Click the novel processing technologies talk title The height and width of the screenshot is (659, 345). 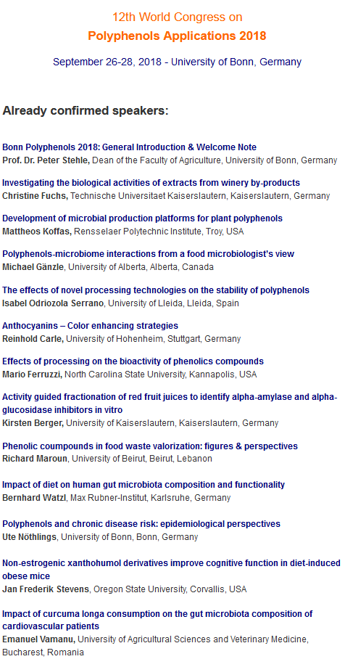point(156,290)
